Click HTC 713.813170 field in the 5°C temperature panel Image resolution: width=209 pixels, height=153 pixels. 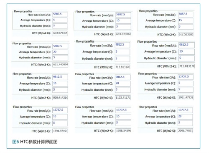122,67
